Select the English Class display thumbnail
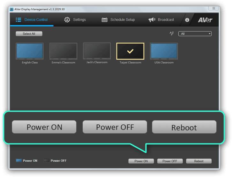 (x=30, y=51)
